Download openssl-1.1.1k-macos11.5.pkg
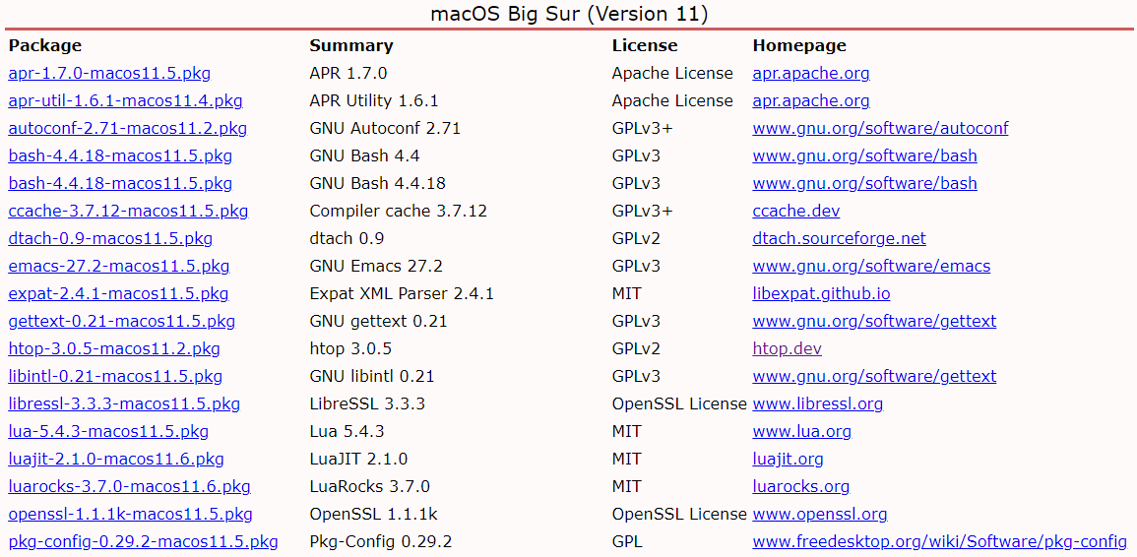 click(130, 515)
